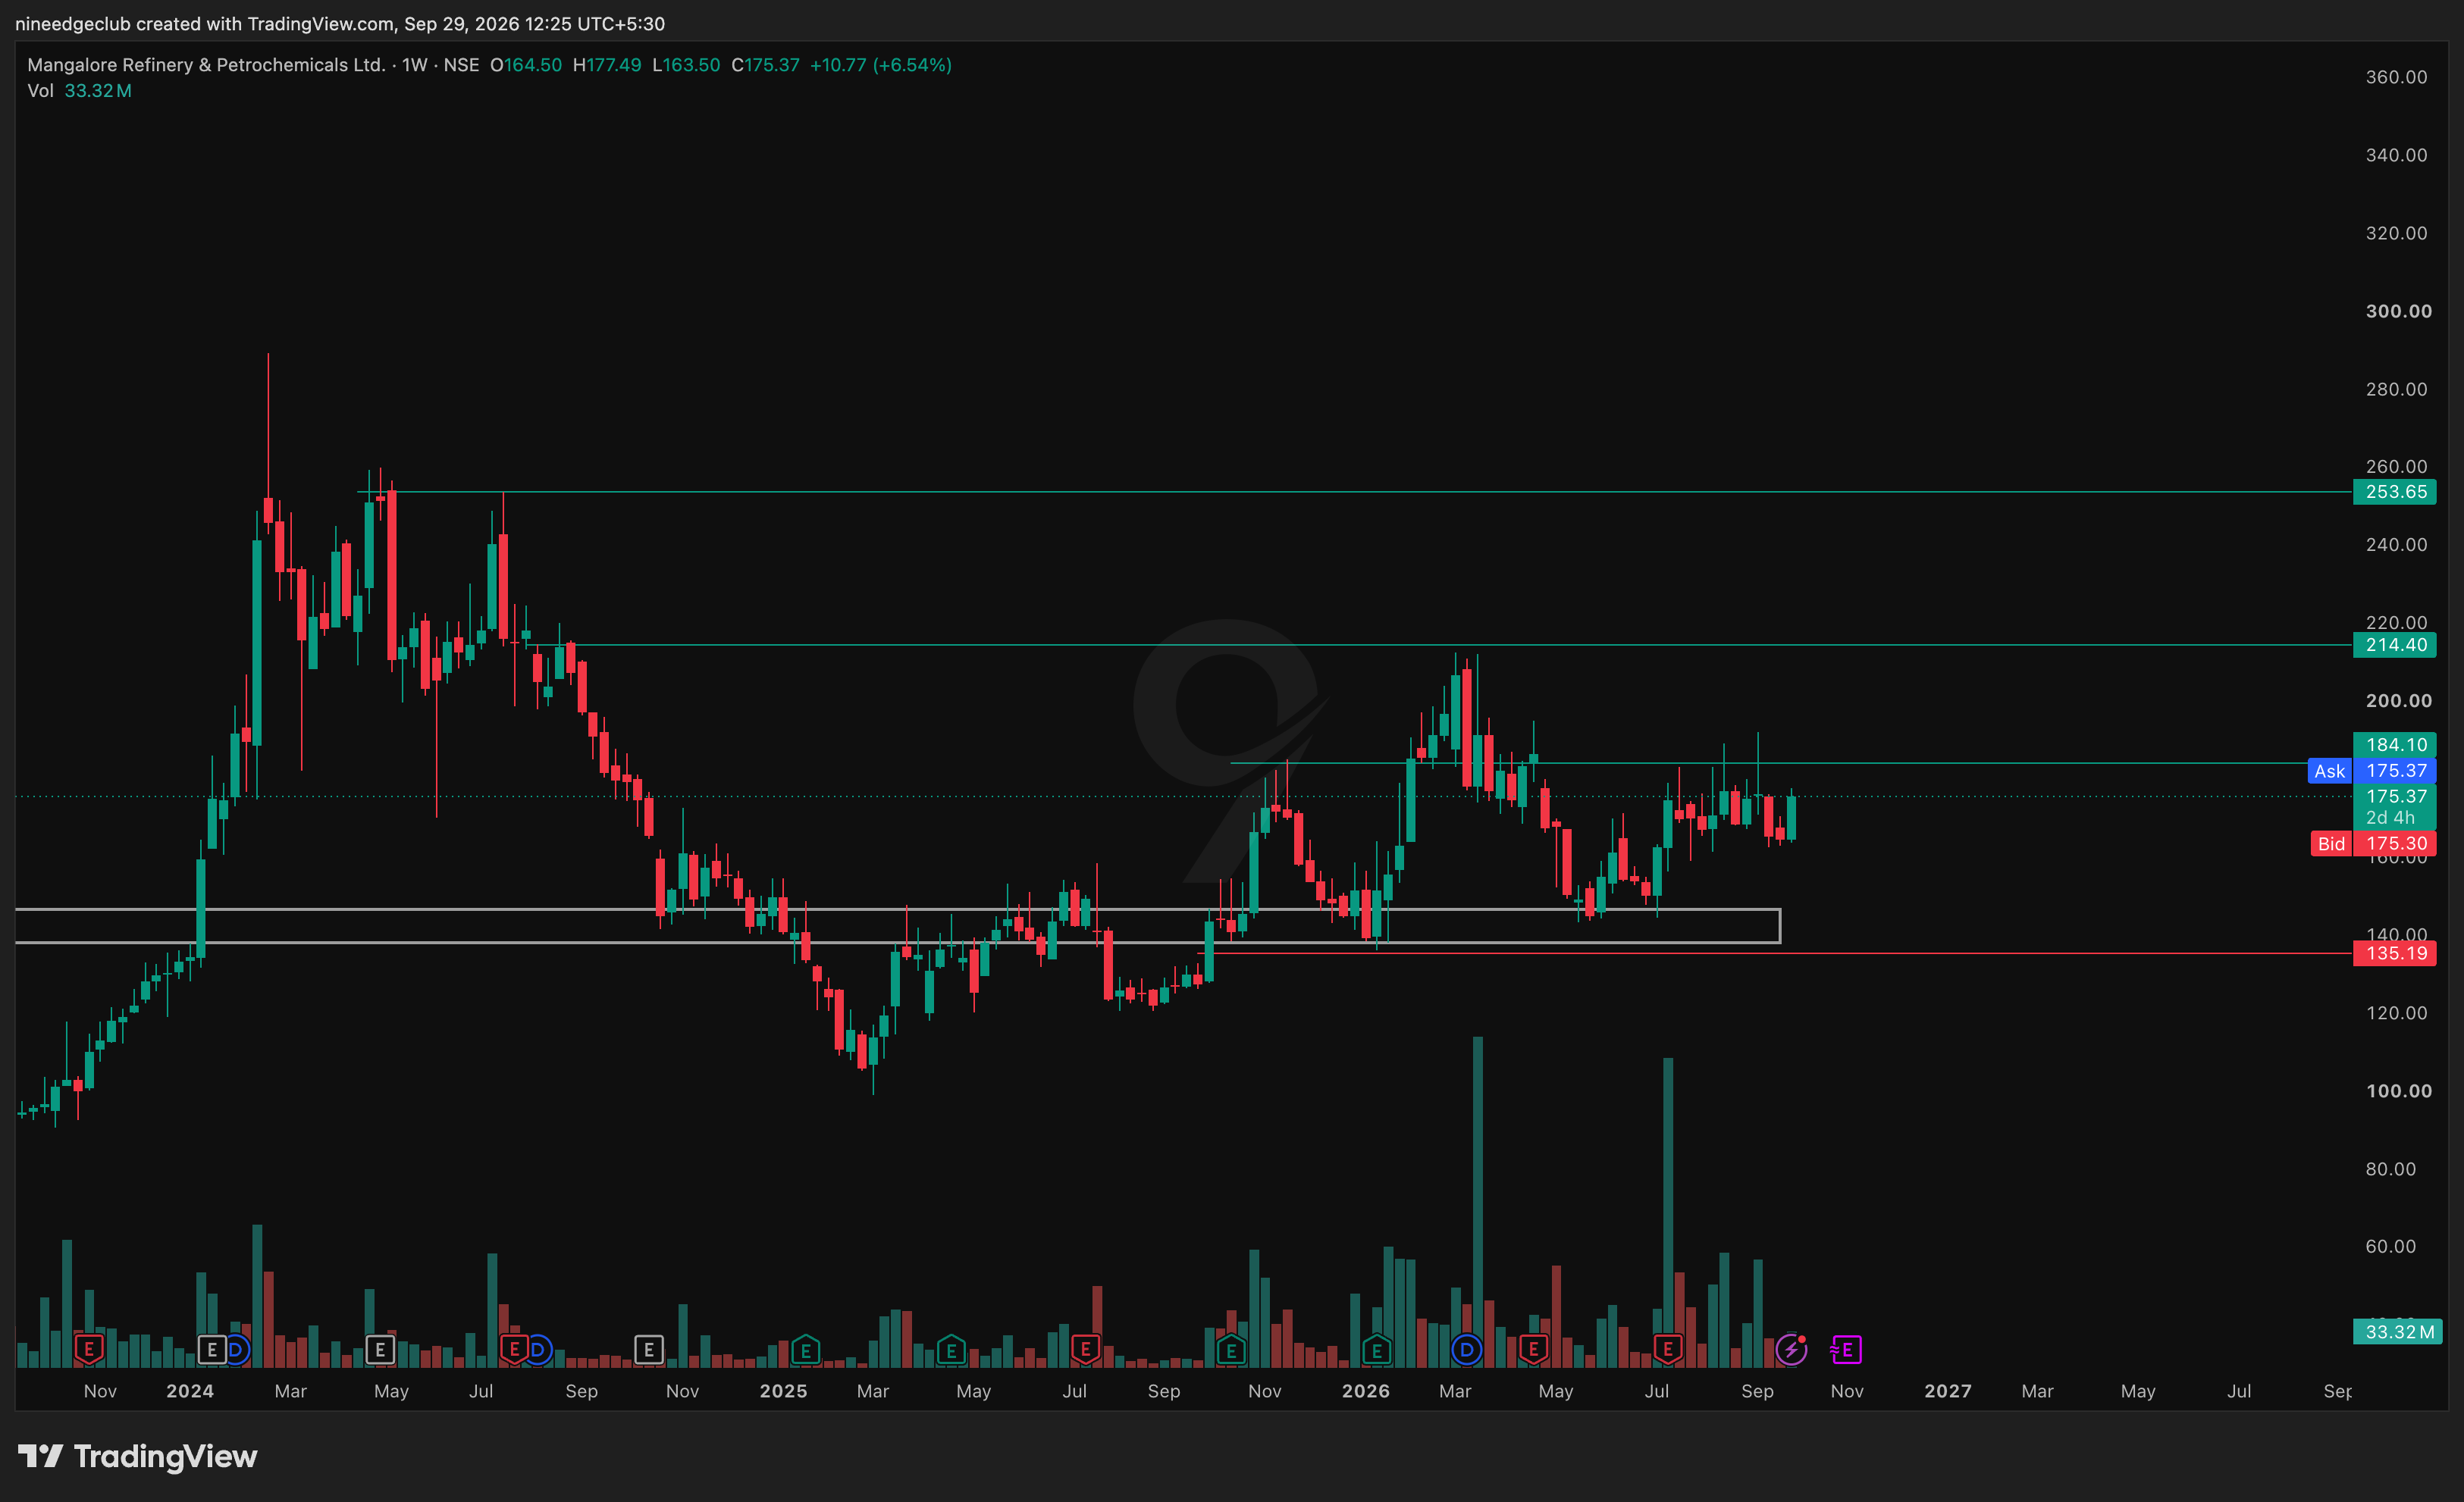Select the 184.10 price level label
Image resolution: width=2464 pixels, height=1502 pixels.
tap(2394, 744)
